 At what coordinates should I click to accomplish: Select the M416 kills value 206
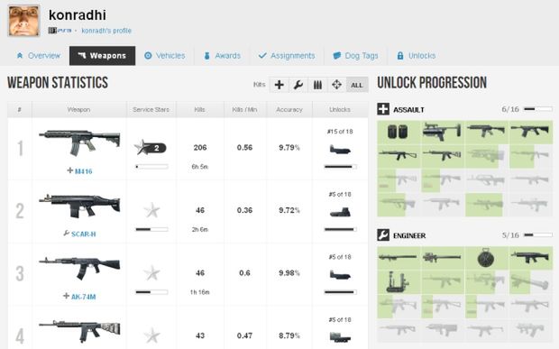[200, 148]
